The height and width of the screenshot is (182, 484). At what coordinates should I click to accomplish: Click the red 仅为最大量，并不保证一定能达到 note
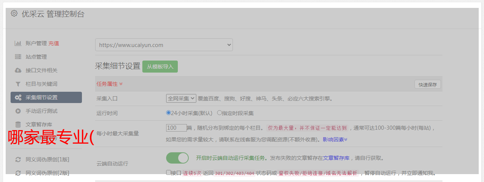click(x=307, y=128)
